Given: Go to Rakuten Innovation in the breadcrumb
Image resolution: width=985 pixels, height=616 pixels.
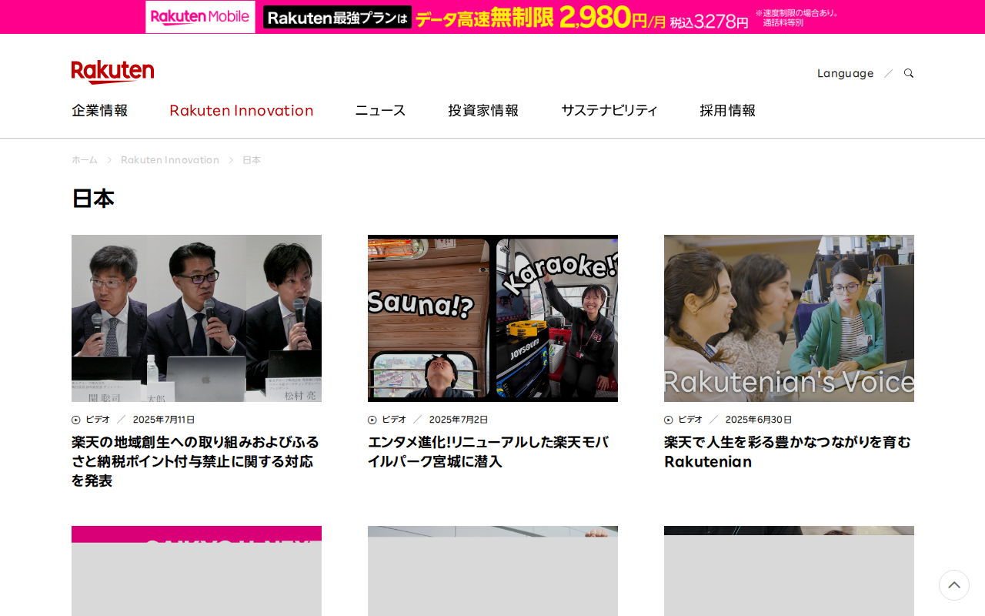Looking at the screenshot, I should pyautogui.click(x=170, y=160).
